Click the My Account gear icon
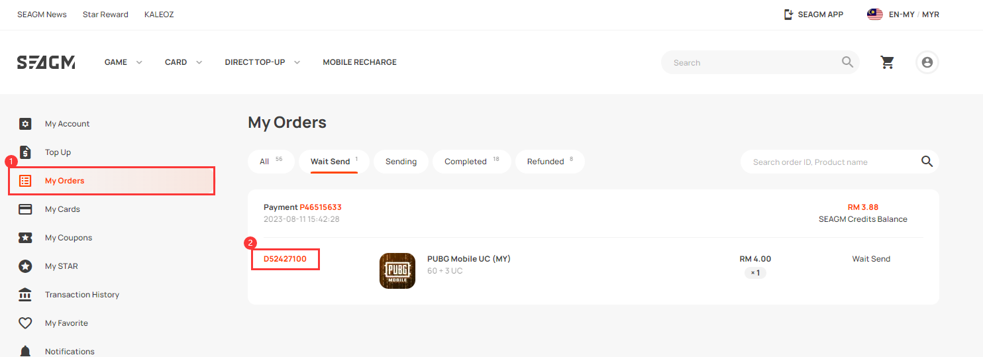The image size is (983, 357). (x=25, y=124)
